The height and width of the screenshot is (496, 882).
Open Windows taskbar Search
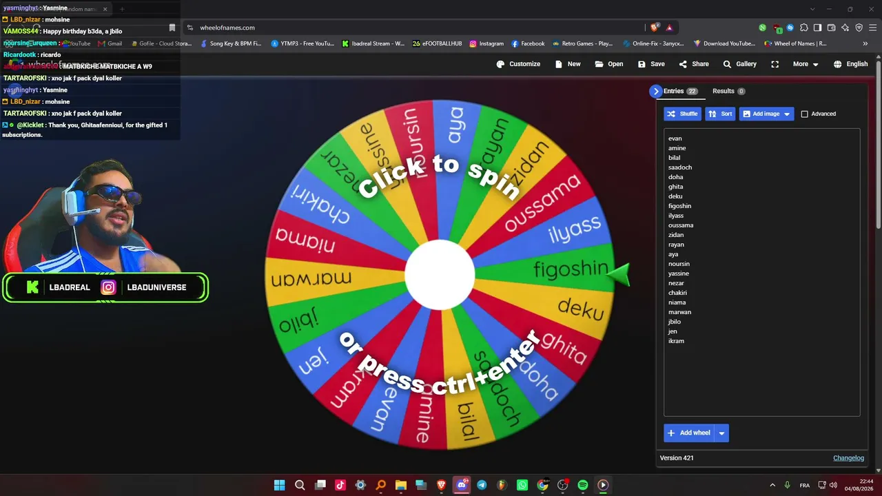pyautogui.click(x=300, y=485)
